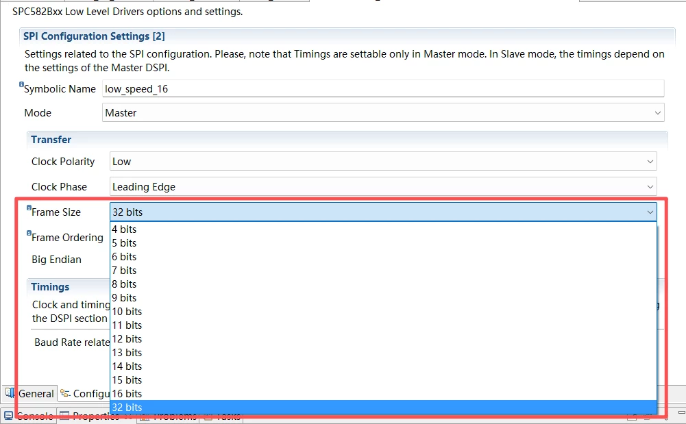Select 5 bits frame size option

pos(383,243)
